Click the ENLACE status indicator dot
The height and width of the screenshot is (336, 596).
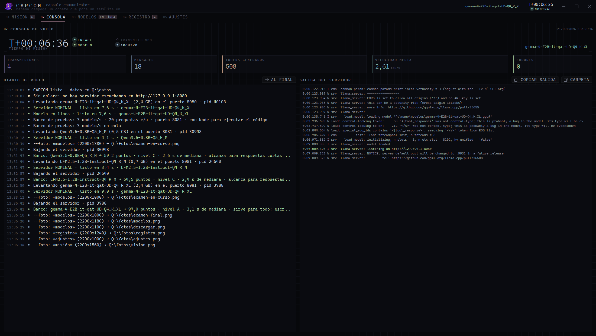[x=75, y=40]
